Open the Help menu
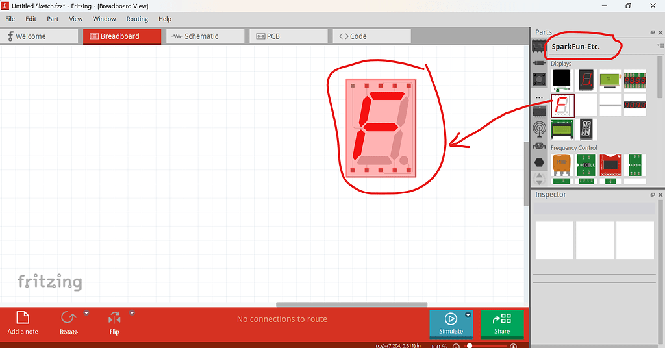The width and height of the screenshot is (665, 348). coord(165,19)
